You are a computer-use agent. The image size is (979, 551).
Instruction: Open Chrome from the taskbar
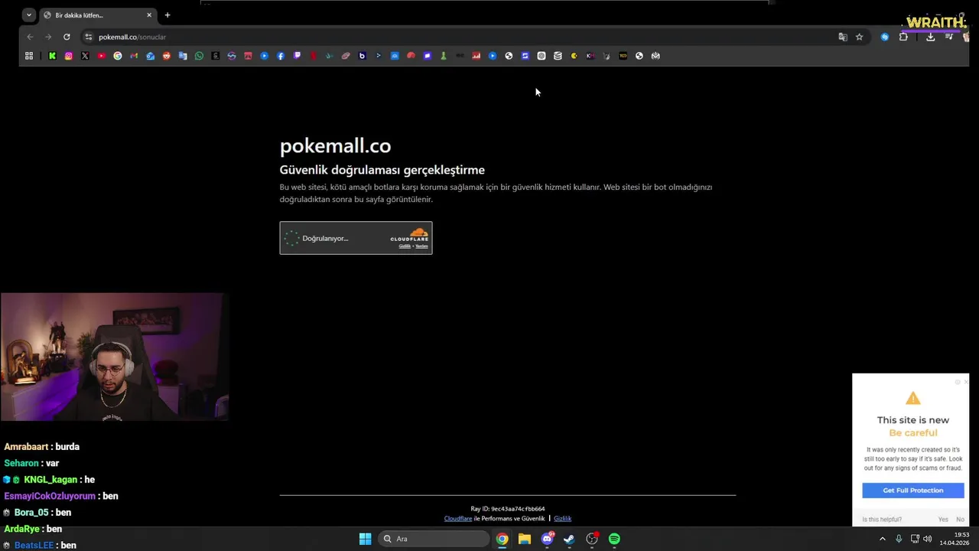coord(502,539)
